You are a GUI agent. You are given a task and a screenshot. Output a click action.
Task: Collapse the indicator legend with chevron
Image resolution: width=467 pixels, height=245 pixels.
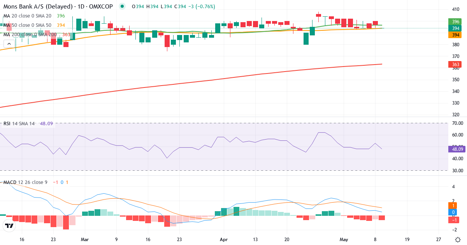click(x=9, y=44)
